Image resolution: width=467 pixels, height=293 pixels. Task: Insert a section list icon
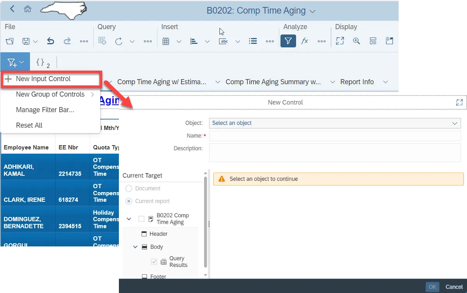pyautogui.click(x=253, y=41)
